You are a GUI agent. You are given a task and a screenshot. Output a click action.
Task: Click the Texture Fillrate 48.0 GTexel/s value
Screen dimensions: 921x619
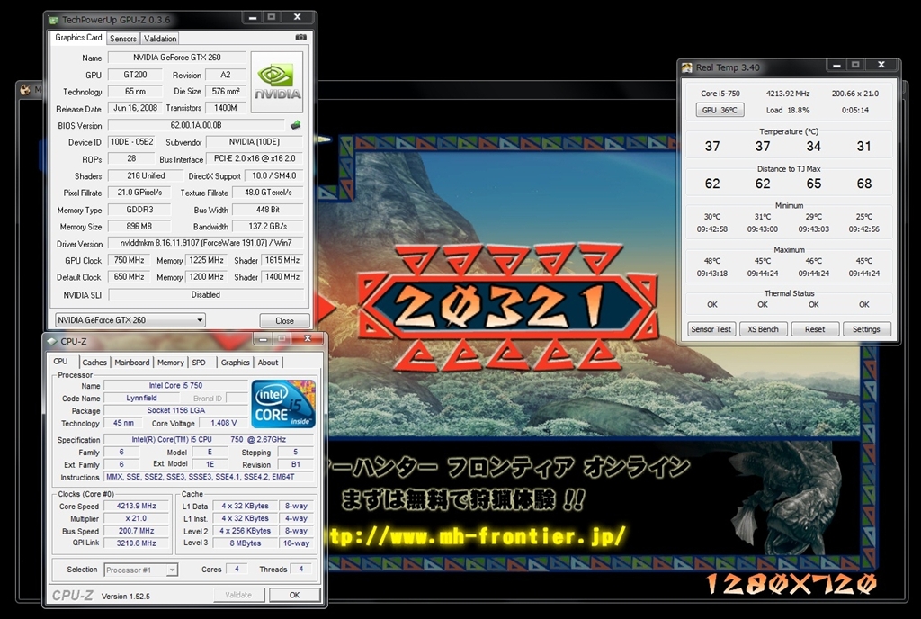click(268, 192)
